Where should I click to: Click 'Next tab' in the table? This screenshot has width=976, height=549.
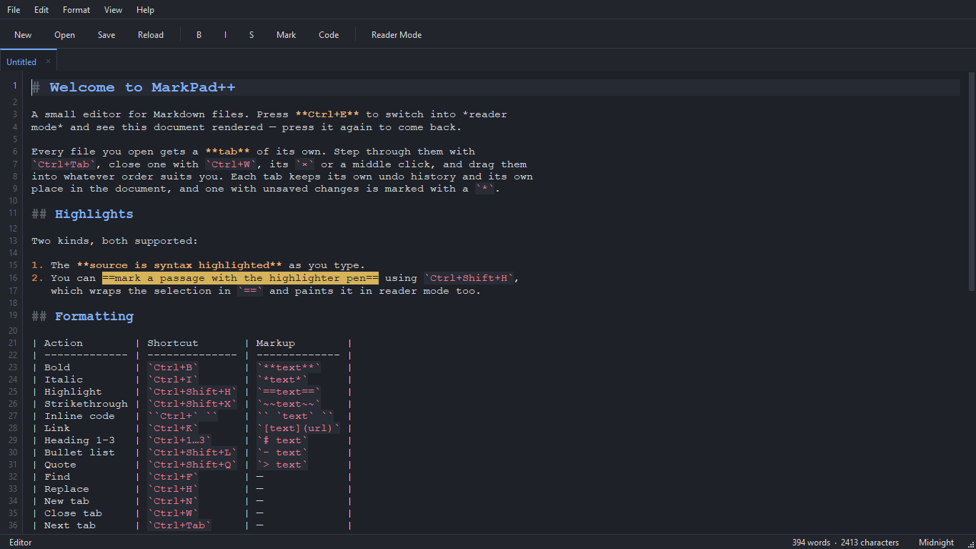70,525
